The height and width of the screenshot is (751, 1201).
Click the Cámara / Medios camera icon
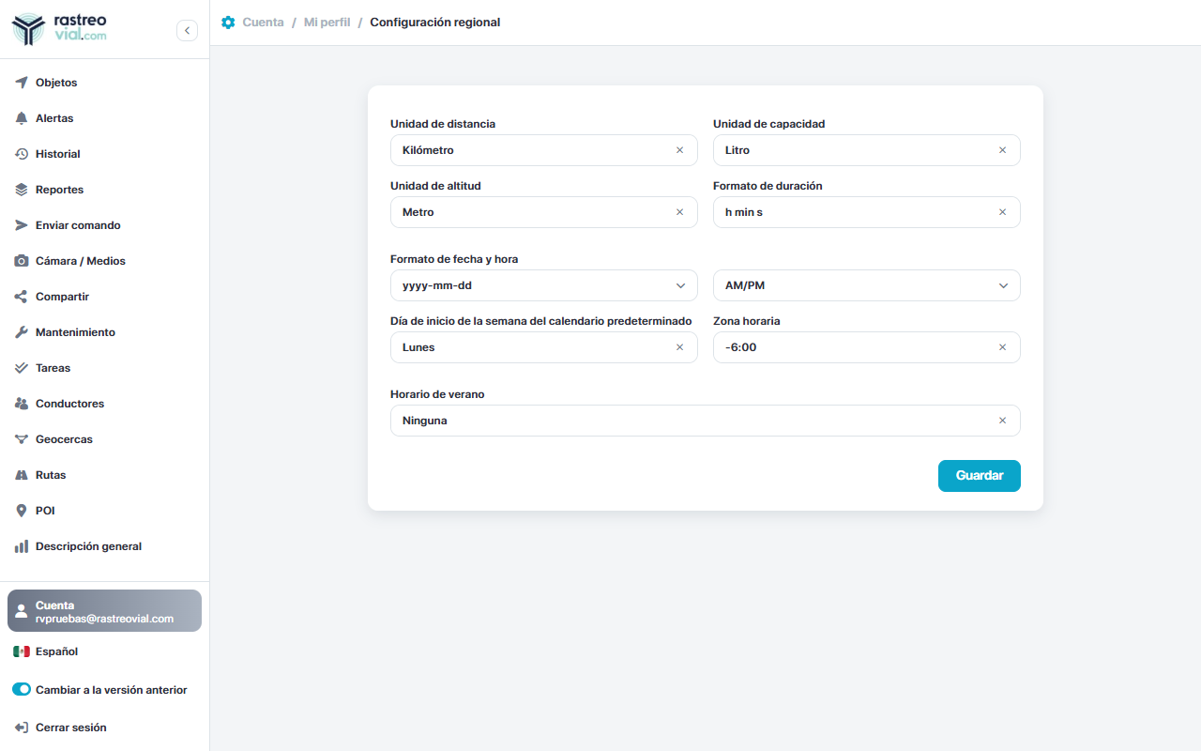coord(22,261)
